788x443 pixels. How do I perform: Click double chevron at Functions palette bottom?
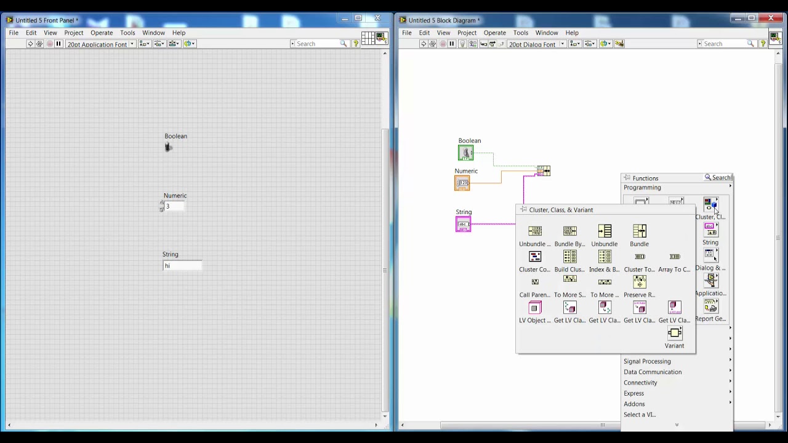click(677, 425)
